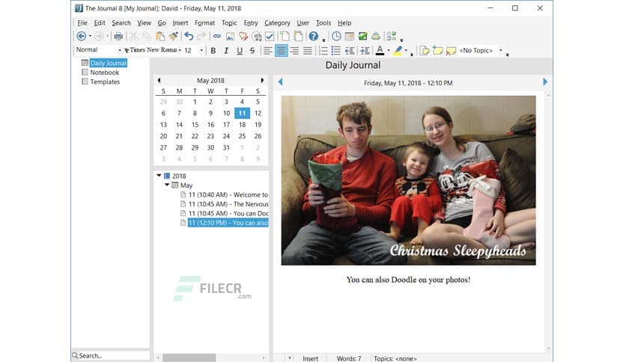Collapse the 2018 tree node
Screen dimensions: 626x362
[159, 176]
